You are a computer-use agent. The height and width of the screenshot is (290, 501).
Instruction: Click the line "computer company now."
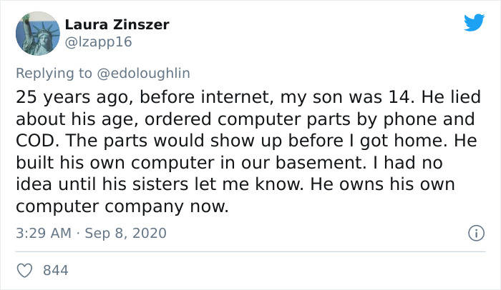pos(122,206)
